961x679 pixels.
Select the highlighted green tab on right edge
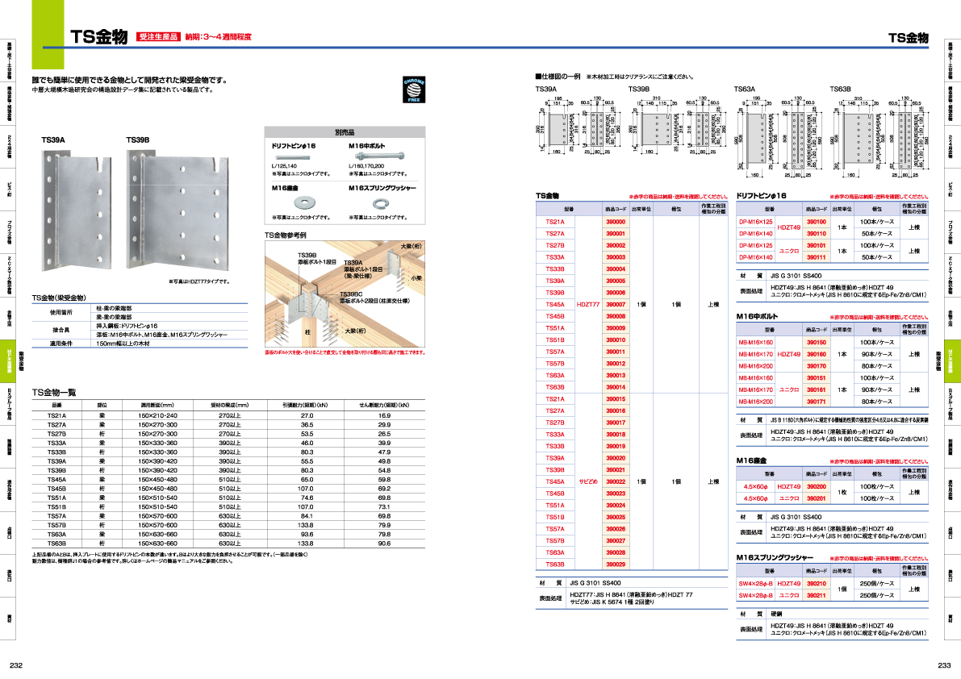coord(952,361)
